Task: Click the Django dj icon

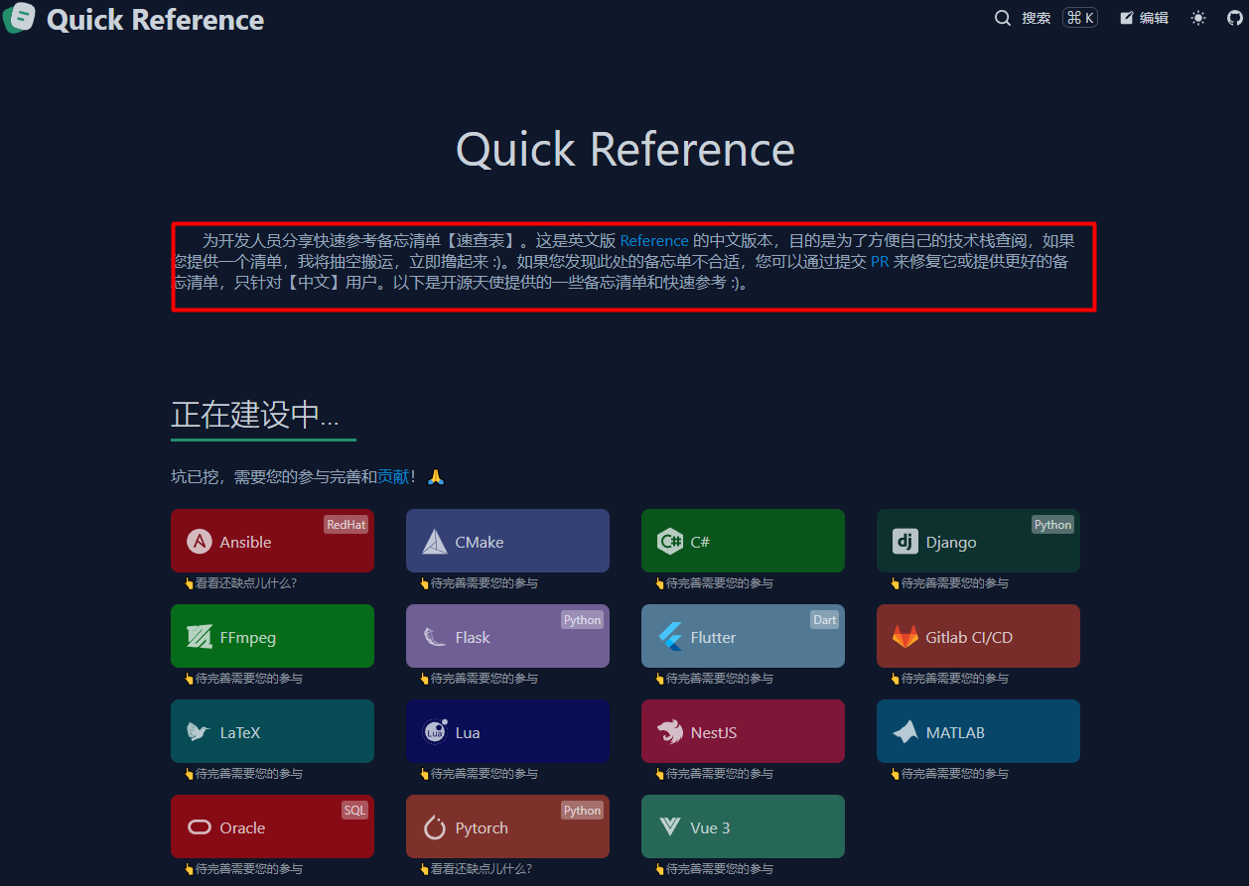Action: [x=905, y=542]
